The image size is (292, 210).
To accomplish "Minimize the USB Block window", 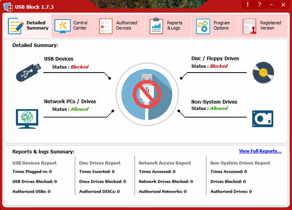I will point(271,5).
